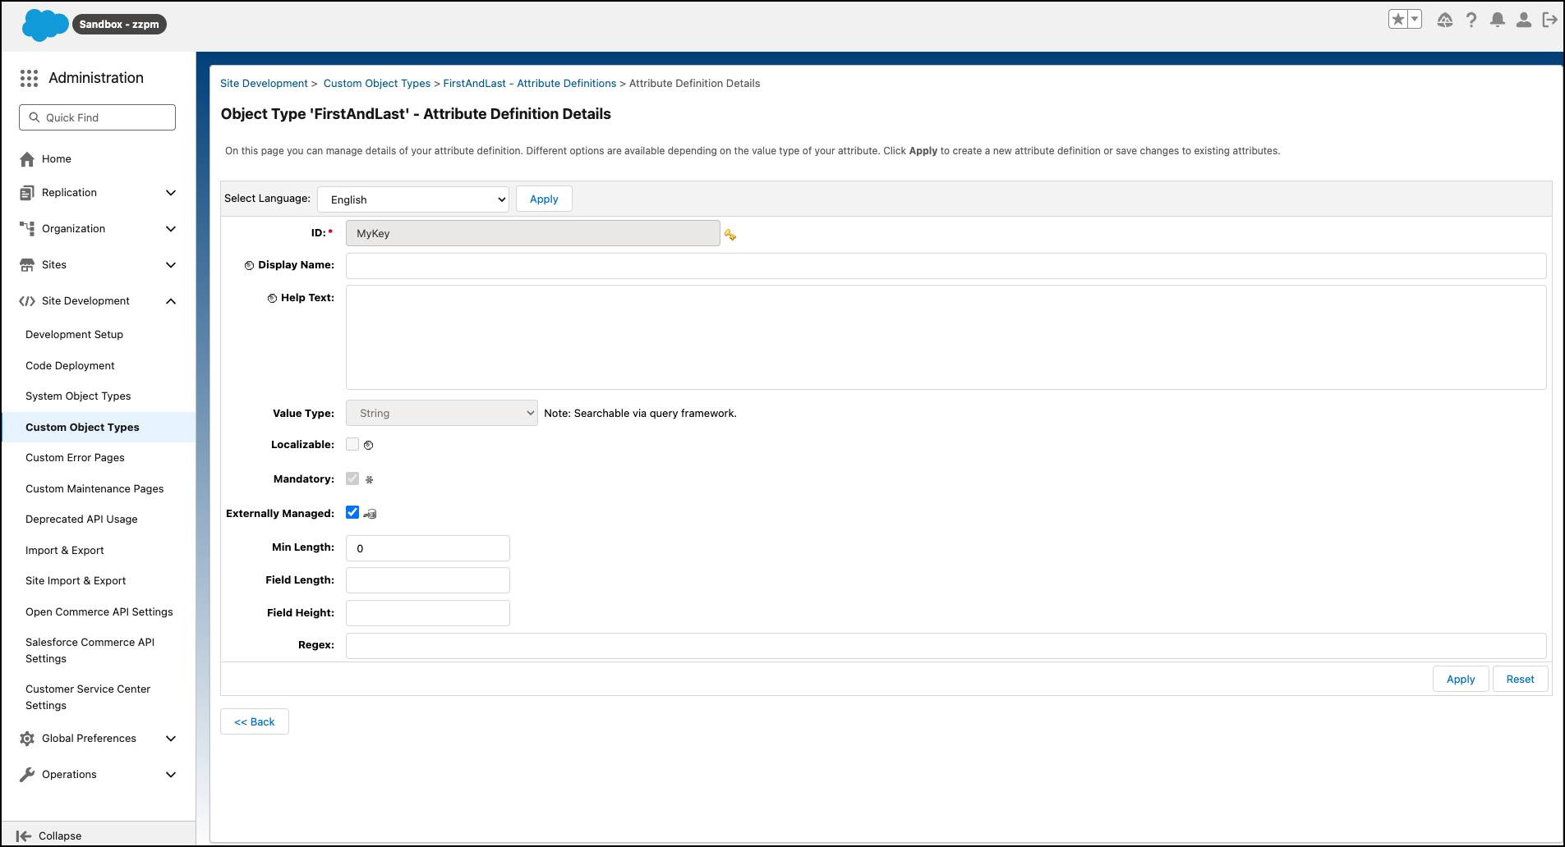Image resolution: width=1565 pixels, height=847 pixels.
Task: Open the help question mark icon
Action: [1471, 20]
